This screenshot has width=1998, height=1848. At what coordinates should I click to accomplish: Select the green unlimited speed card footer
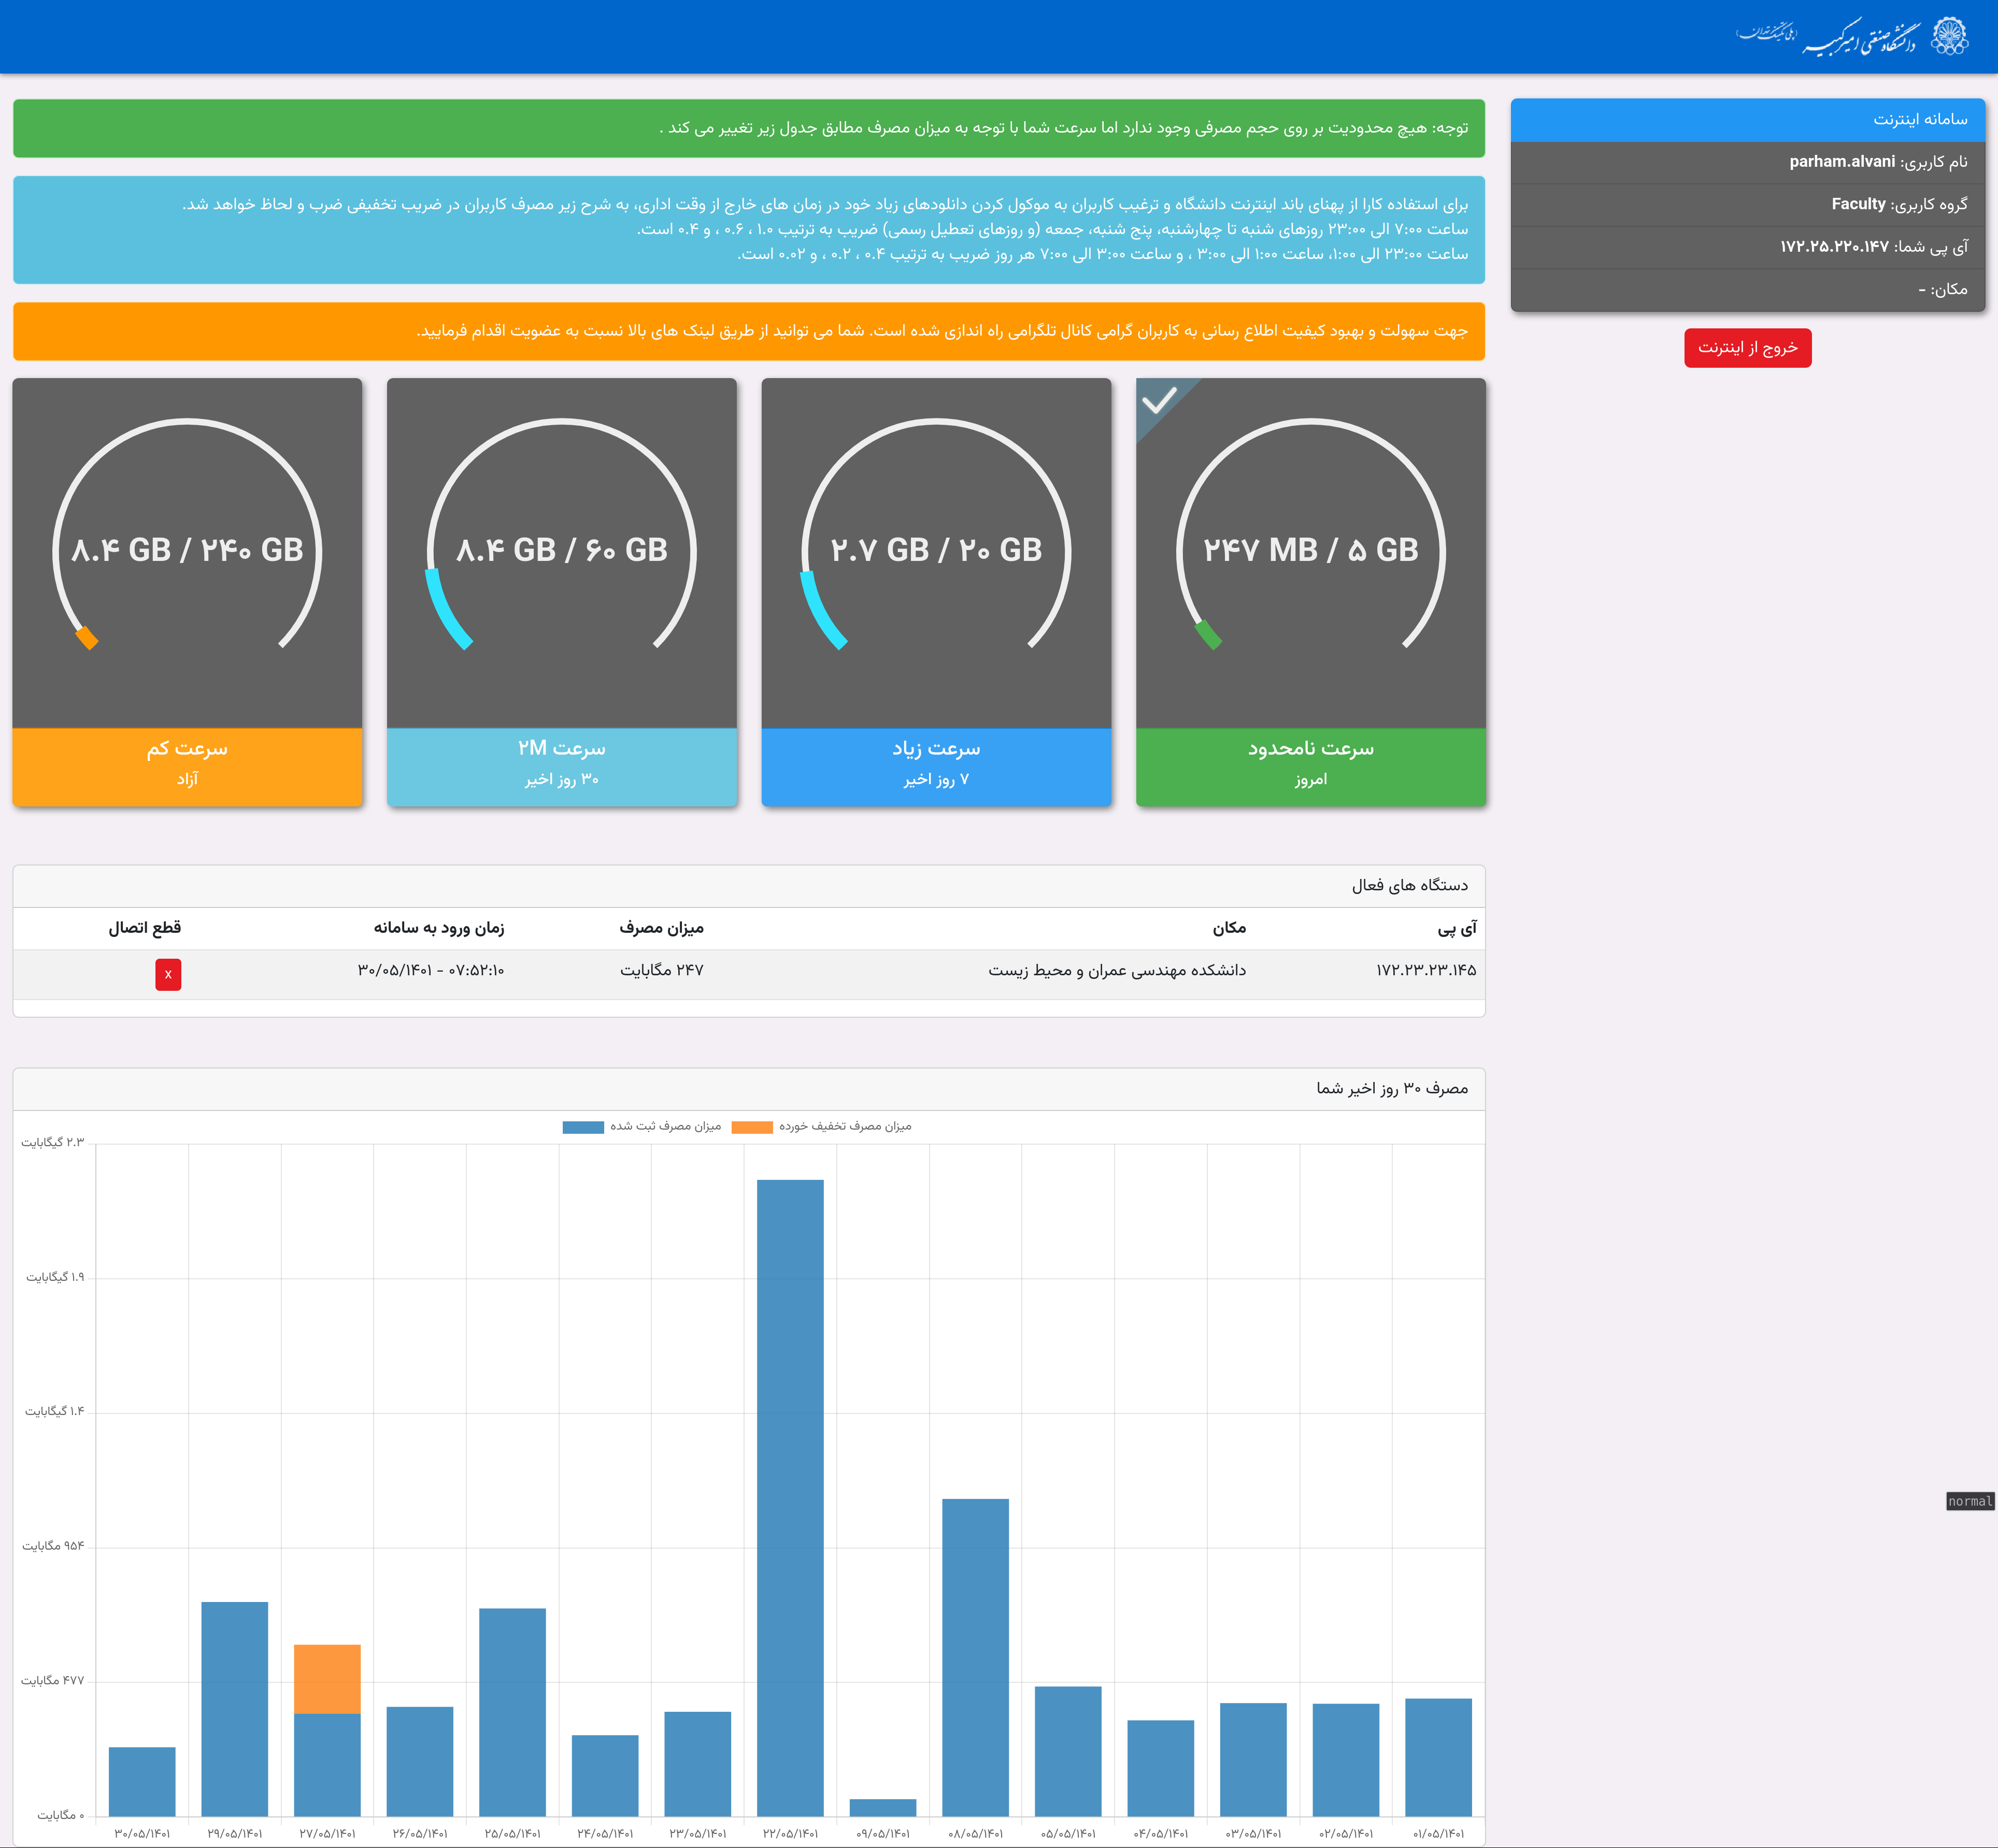pyautogui.click(x=1310, y=765)
